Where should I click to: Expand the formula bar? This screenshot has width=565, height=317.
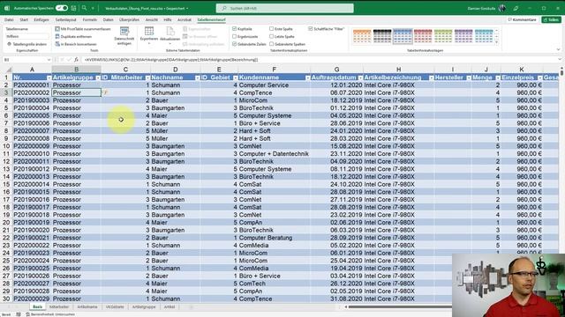[560, 60]
